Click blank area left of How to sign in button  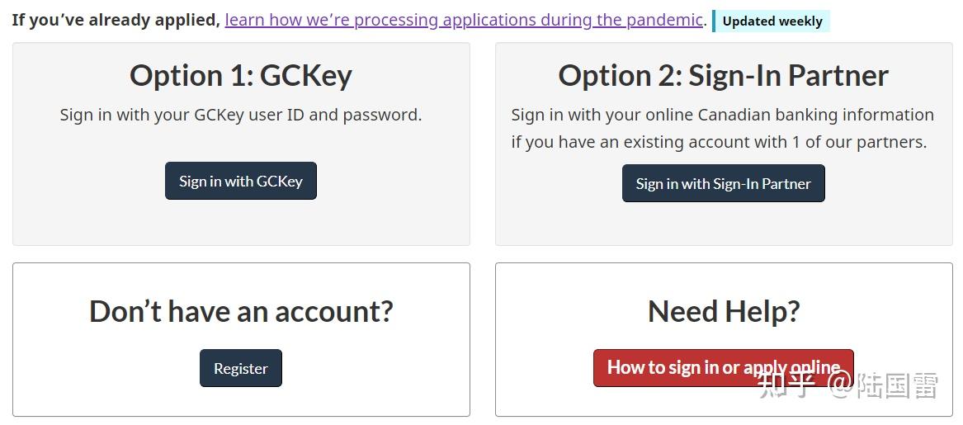click(545, 368)
